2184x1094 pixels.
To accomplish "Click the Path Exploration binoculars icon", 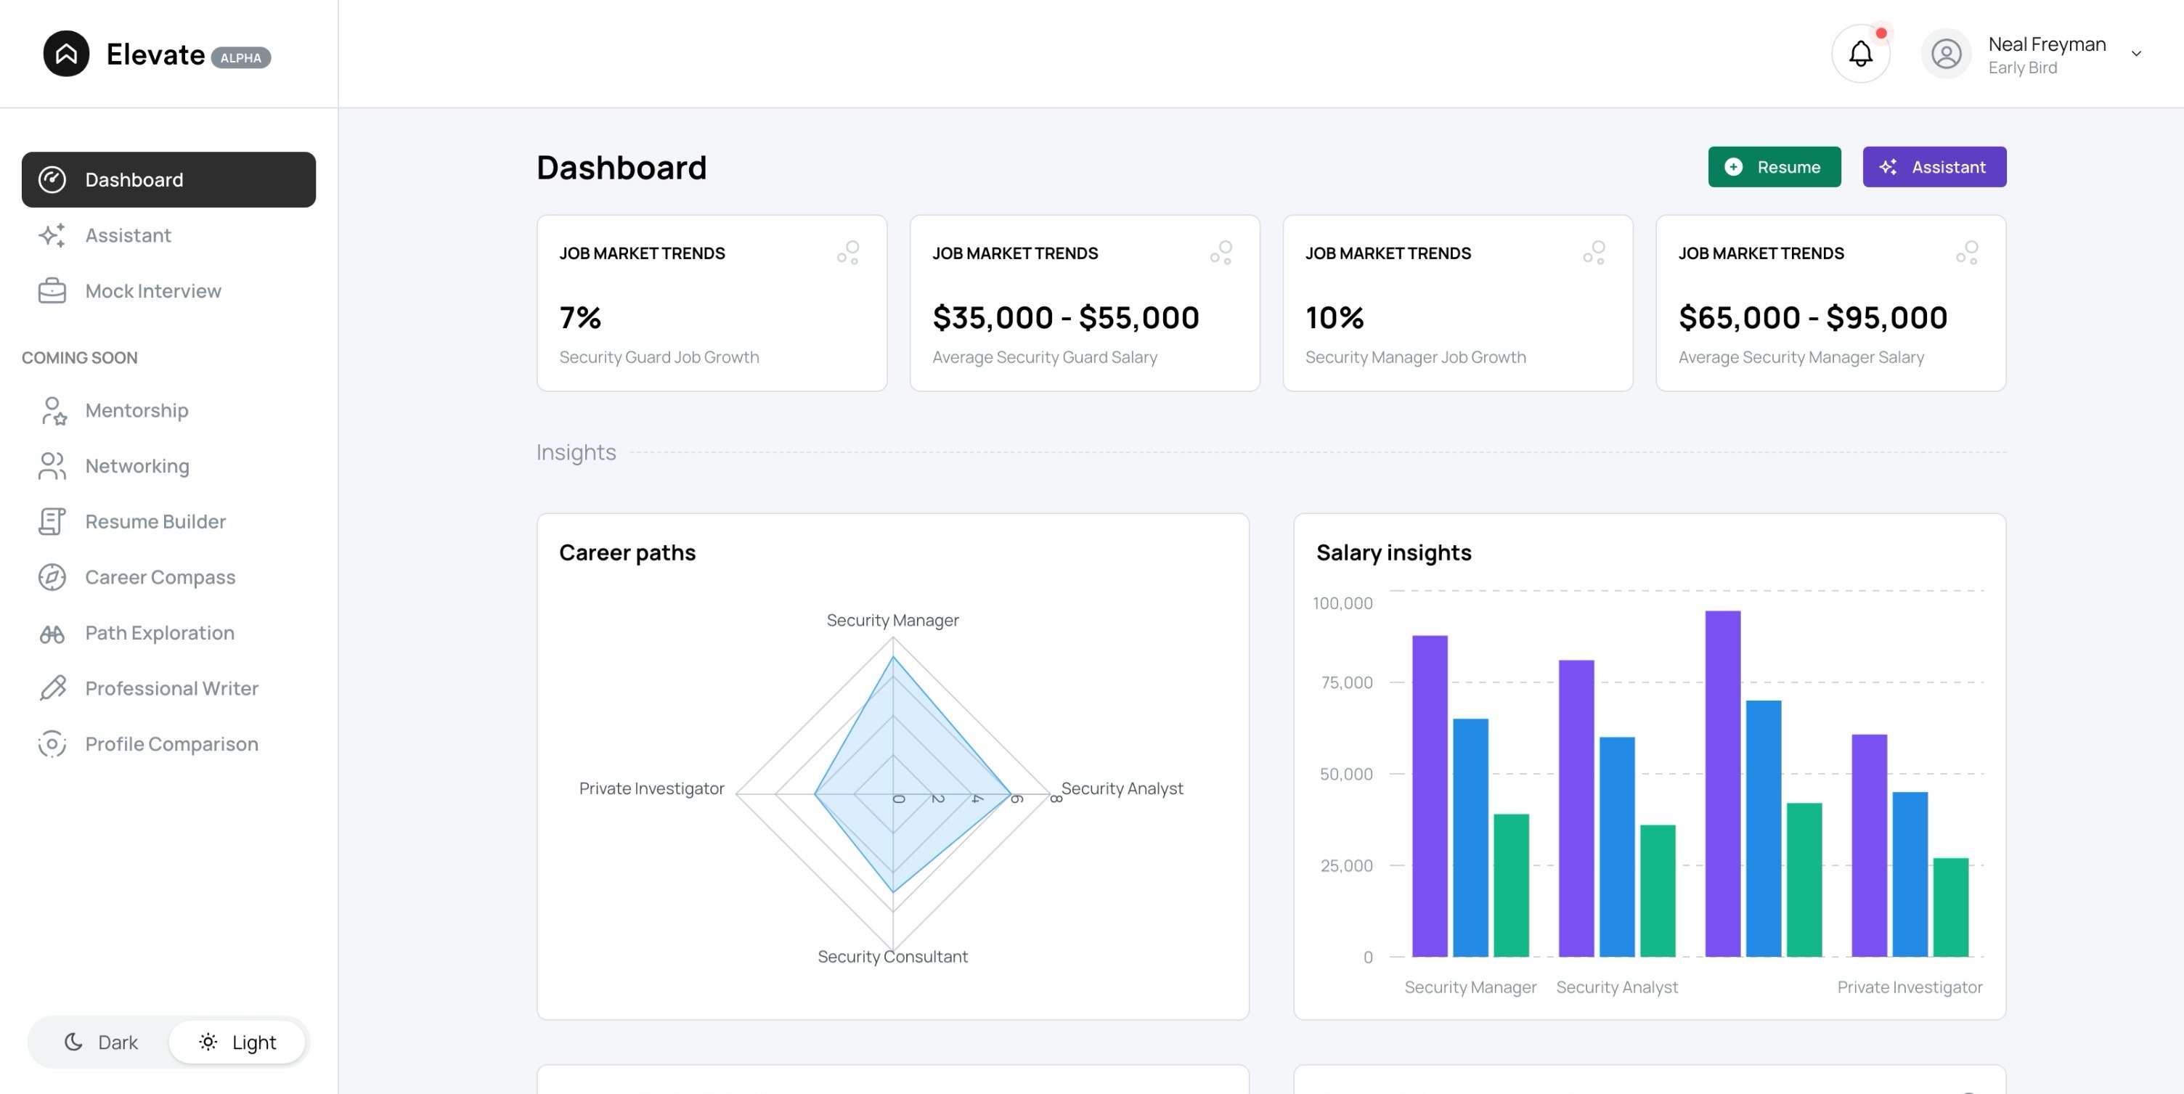I will (x=52, y=633).
